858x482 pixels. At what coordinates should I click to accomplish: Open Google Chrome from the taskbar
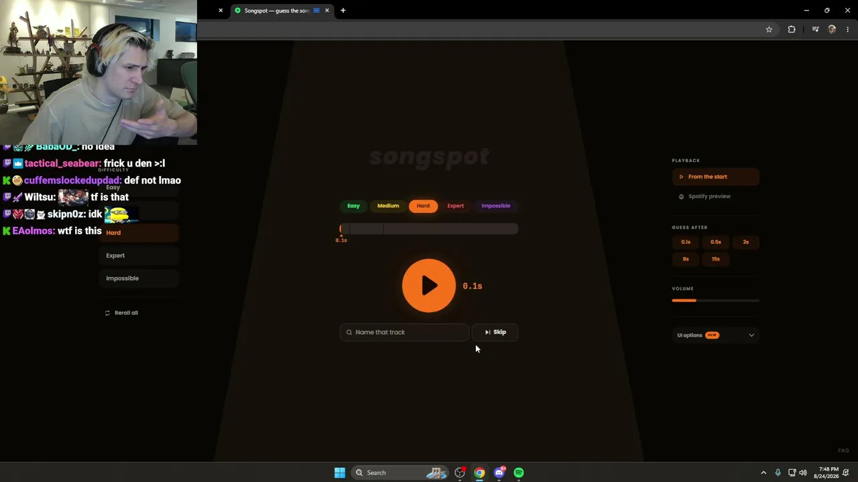point(479,473)
